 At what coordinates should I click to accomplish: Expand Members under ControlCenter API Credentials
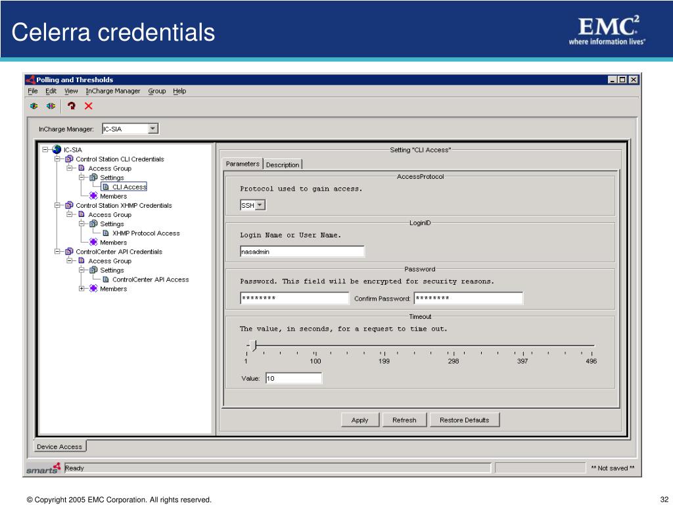coord(81,289)
